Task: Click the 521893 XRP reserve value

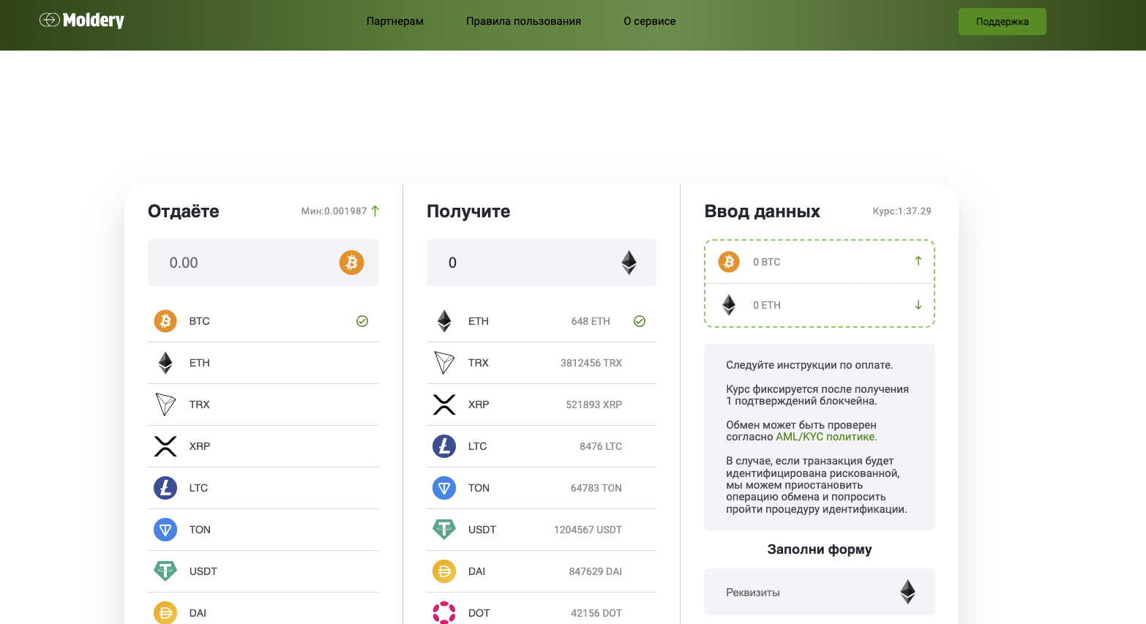Action: coord(593,405)
